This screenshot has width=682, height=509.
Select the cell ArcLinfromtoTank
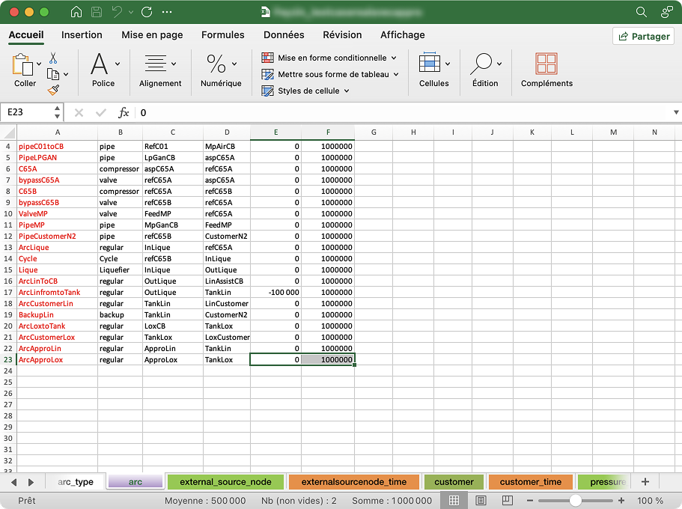click(58, 293)
